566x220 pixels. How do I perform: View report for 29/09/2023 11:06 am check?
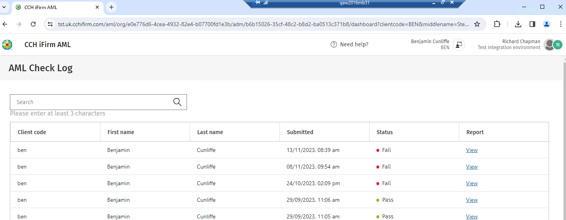[x=472, y=200]
